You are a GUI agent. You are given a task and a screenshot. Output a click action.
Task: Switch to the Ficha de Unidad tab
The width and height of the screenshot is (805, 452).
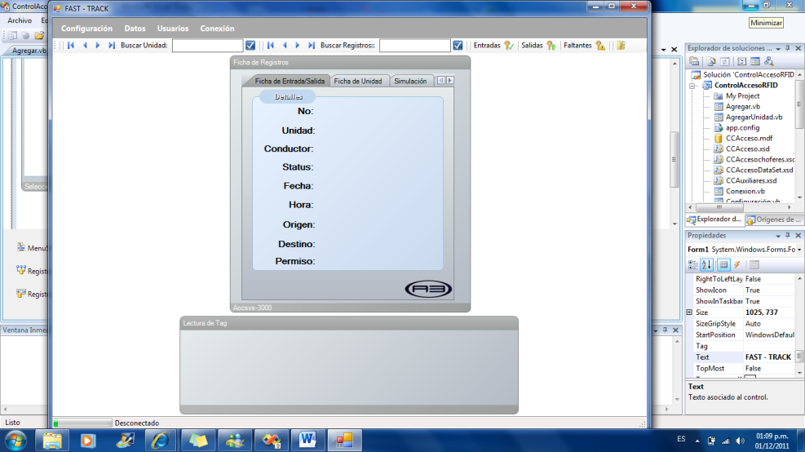357,81
